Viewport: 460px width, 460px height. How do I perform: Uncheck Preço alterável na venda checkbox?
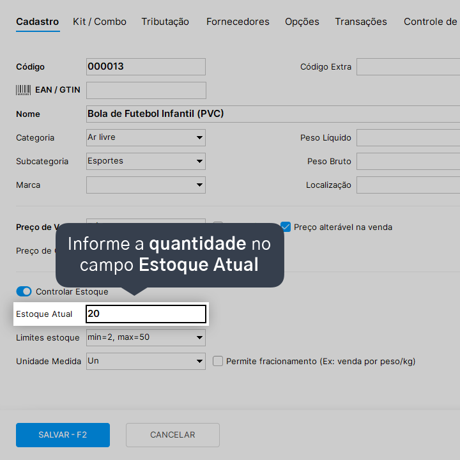(286, 227)
